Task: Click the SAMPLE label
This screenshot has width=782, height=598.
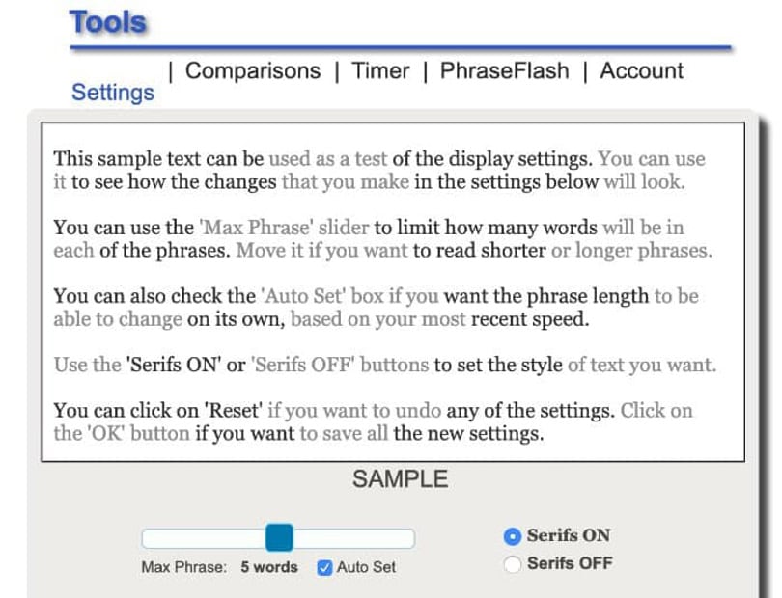Action: [x=402, y=477]
